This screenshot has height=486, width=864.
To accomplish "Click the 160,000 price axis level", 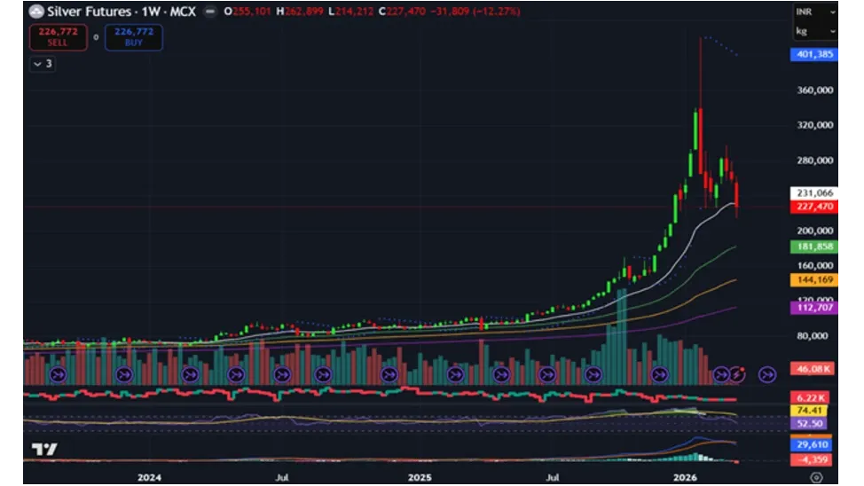I will (x=815, y=265).
